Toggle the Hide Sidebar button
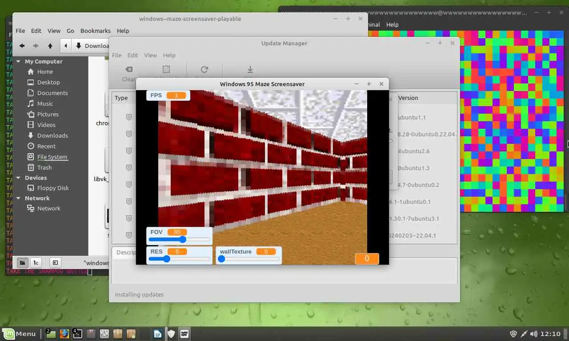The height and width of the screenshot is (341, 569). tap(55, 262)
